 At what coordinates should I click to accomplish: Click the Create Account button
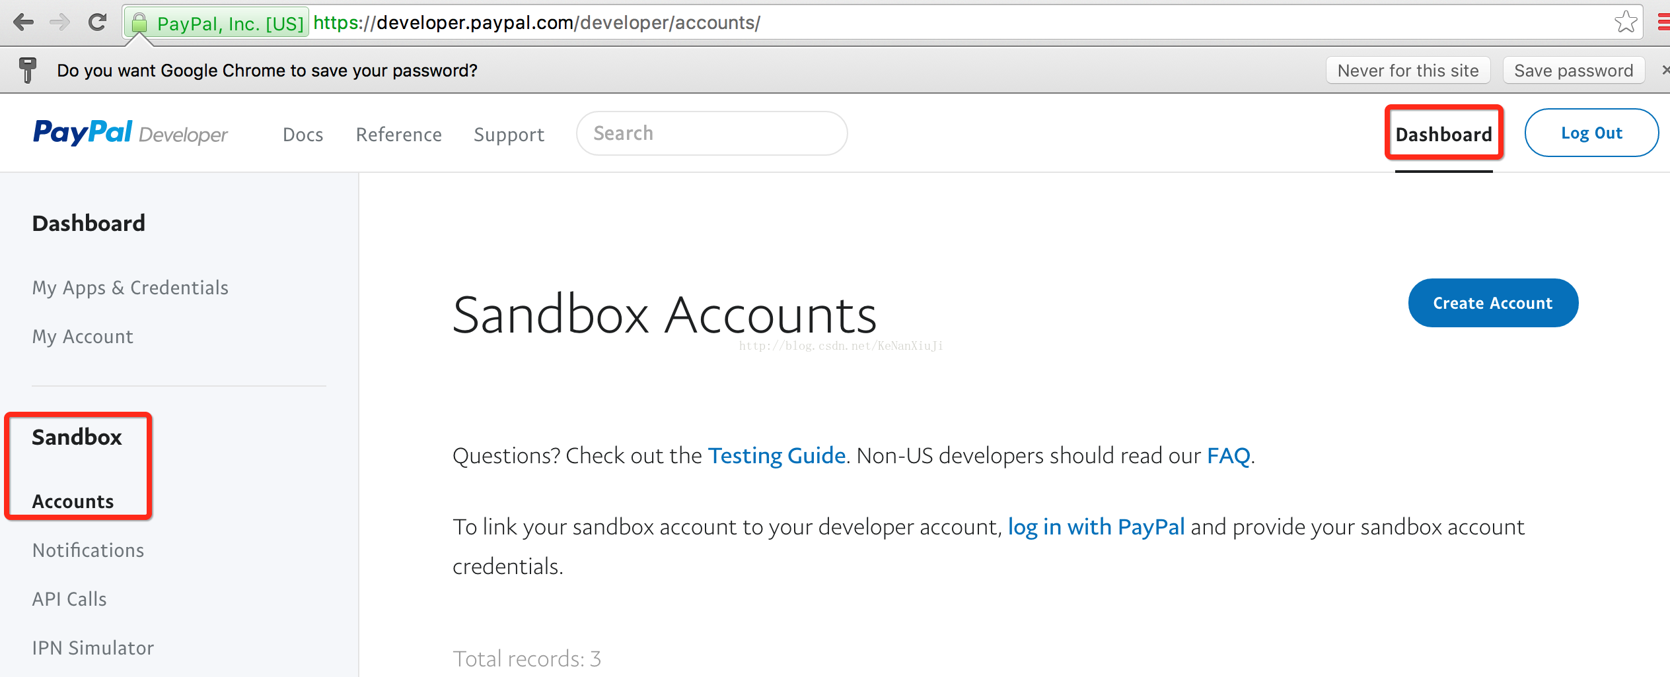pyautogui.click(x=1493, y=303)
